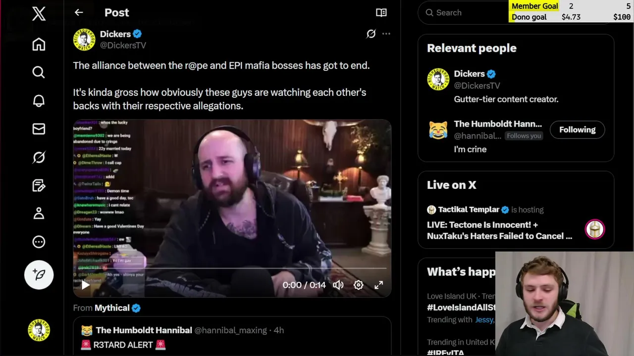Open the Mythical profile link
This screenshot has width=634, height=356.
pyautogui.click(x=112, y=308)
